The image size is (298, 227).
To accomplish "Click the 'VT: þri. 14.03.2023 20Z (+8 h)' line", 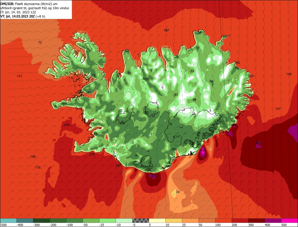I will pos(23,16).
